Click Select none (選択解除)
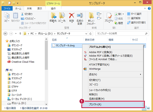Image resolution: width=153 pixels, height=112 pixels. (134, 18)
